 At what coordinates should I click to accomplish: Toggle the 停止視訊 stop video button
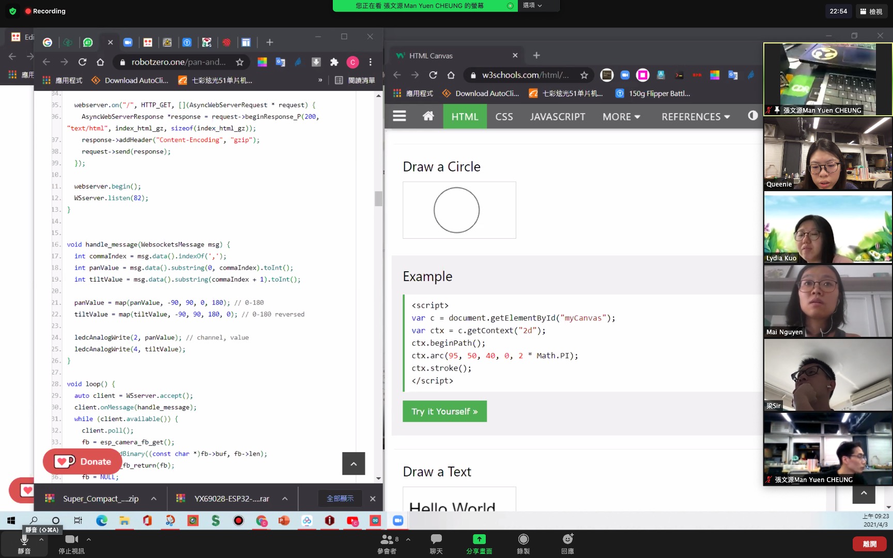(71, 545)
